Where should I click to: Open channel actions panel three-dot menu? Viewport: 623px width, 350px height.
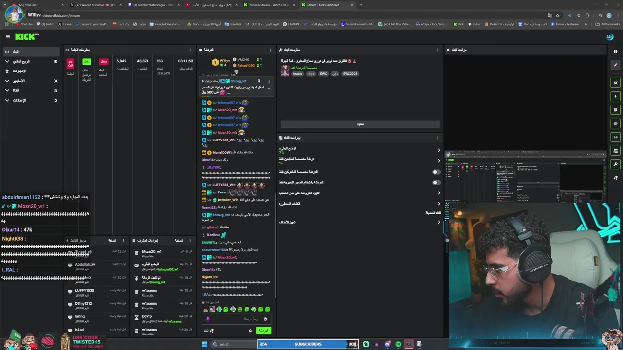tap(437, 138)
